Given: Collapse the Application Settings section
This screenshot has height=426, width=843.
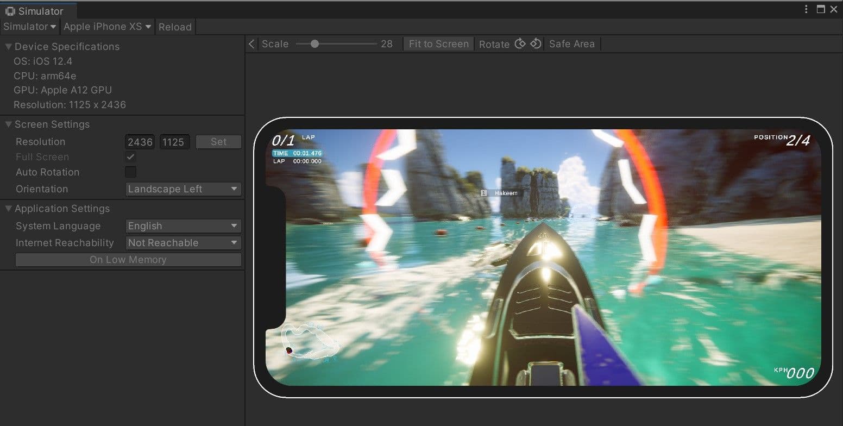Looking at the screenshot, I should [x=8, y=209].
